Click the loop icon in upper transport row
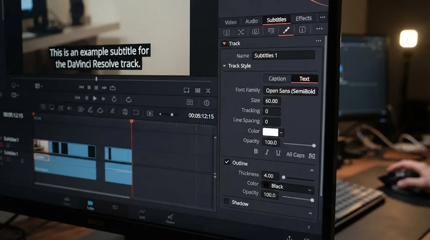This screenshot has height=240, width=430. tap(113, 88)
